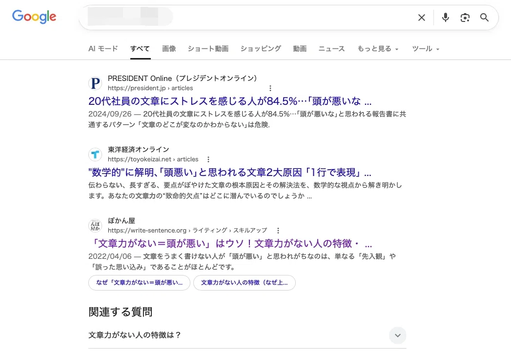Click the Google logo

[x=34, y=17]
